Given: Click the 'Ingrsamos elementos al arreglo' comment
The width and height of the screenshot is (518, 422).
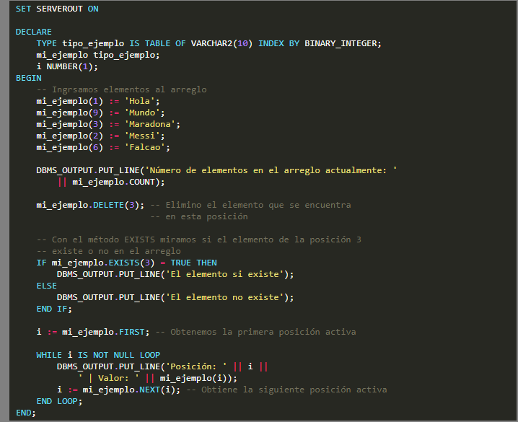Looking at the screenshot, I should 121,89.
